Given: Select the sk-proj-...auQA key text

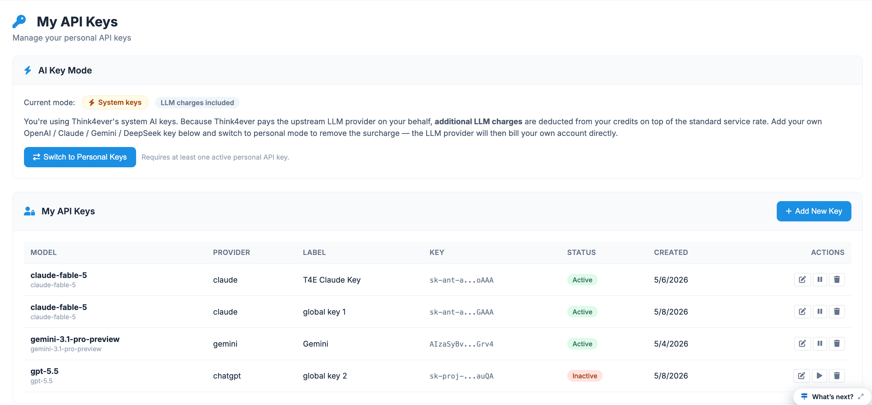Looking at the screenshot, I should point(462,376).
